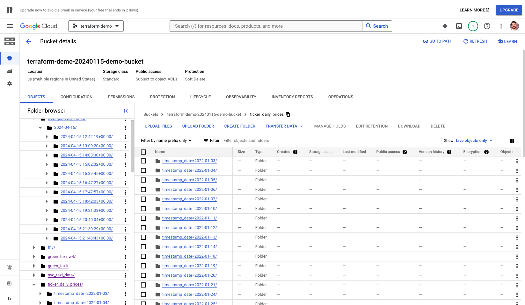The height and width of the screenshot is (305, 525).
Task: Open the Encryption column help icon
Action: (x=486, y=152)
